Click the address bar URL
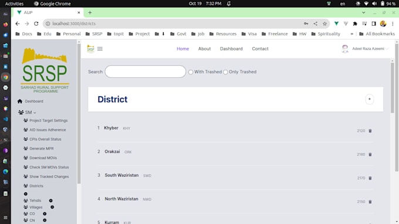Image resolution: width=399 pixels, height=224 pixels. tap(74, 23)
